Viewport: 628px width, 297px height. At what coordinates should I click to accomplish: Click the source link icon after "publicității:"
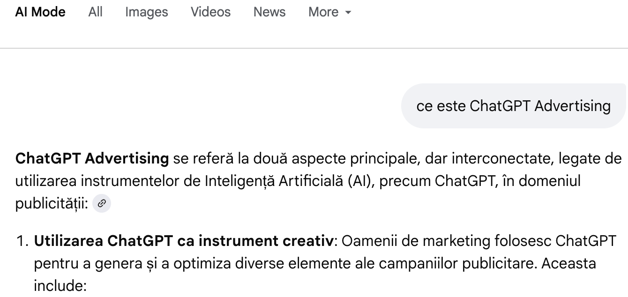pyautogui.click(x=102, y=204)
